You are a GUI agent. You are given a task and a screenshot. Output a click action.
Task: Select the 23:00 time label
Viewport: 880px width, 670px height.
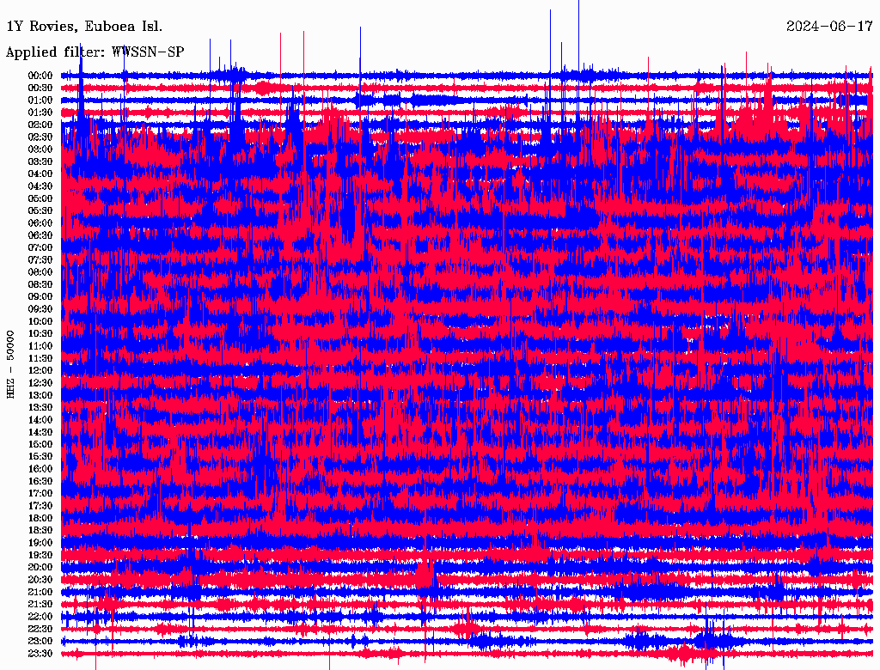click(x=40, y=642)
